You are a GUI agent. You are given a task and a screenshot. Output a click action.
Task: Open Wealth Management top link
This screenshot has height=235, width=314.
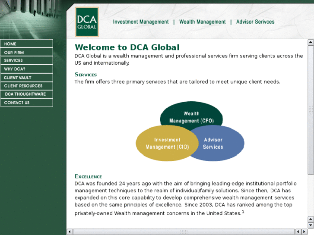pos(202,22)
